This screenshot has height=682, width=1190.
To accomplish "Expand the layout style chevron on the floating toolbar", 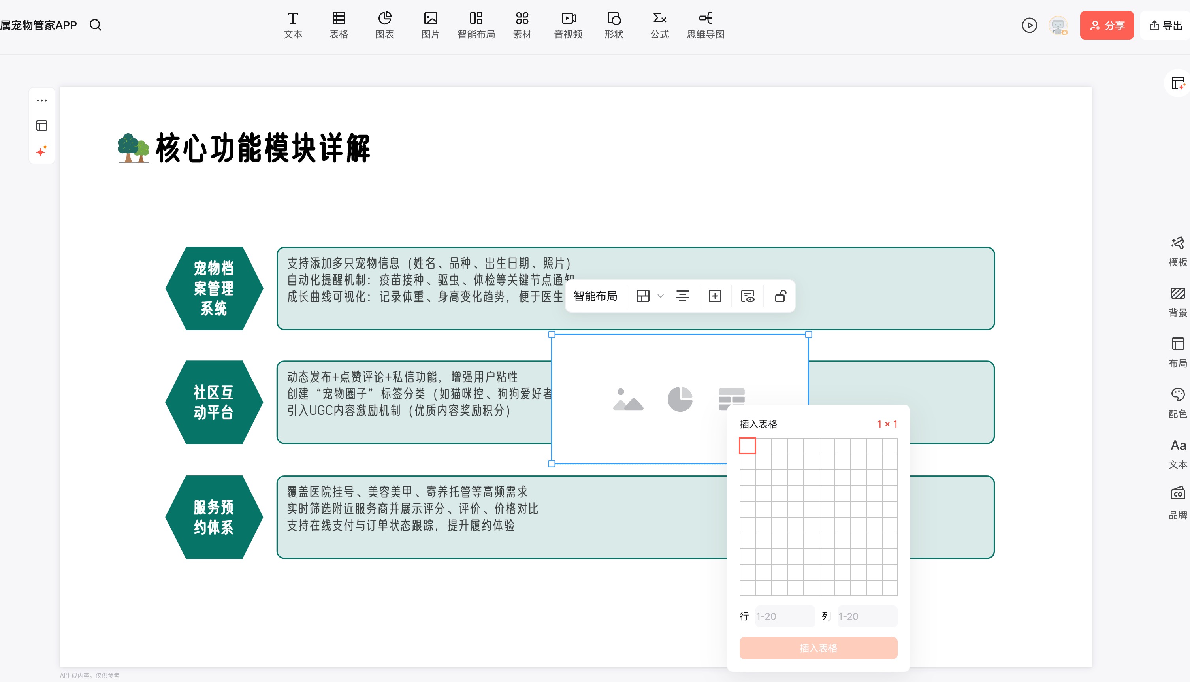I will pos(660,296).
